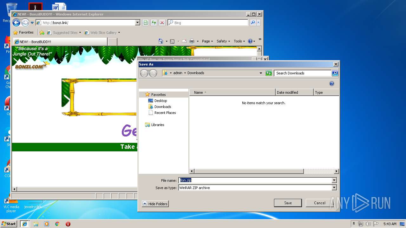Viewport: 406px width, 228px height.
Task: Click Save As dialog forward arrow
Action: click(153, 73)
